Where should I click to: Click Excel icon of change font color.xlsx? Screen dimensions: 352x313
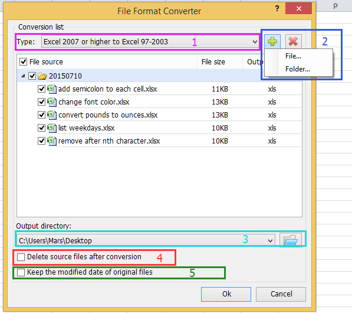point(52,102)
